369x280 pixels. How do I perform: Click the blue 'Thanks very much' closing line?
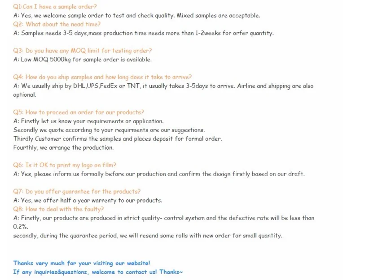(81, 263)
